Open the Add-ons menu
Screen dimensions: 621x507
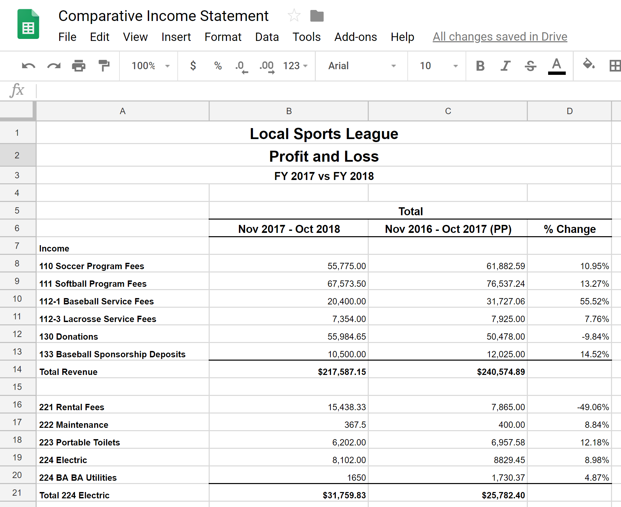(x=355, y=37)
